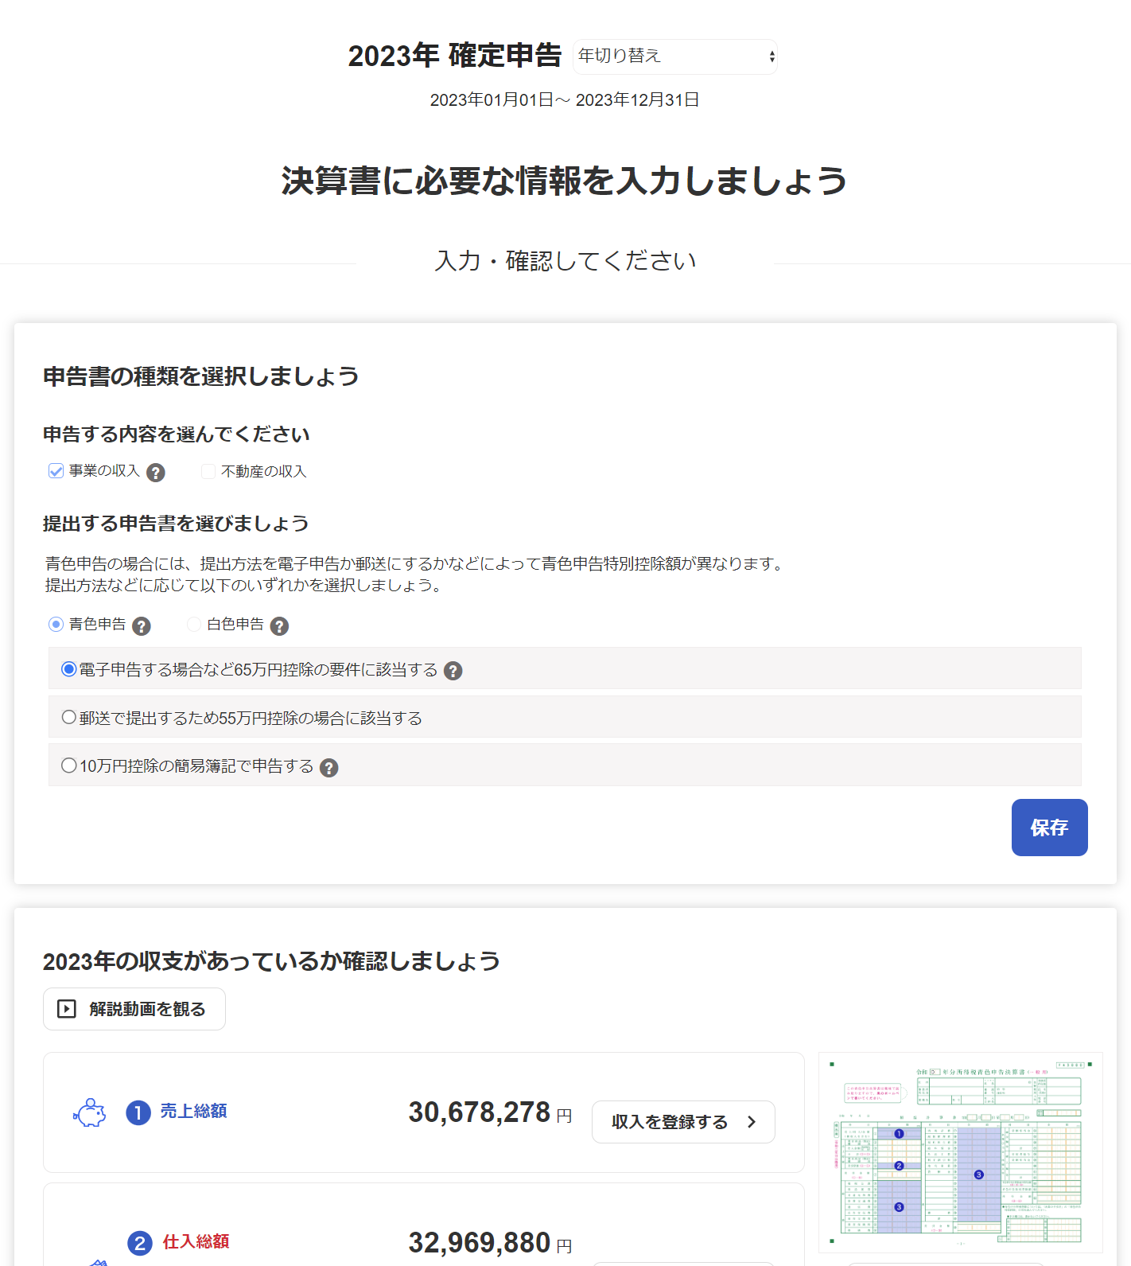Open help icon beside 青色申告
Screen dimensions: 1131x1266
coord(142,626)
